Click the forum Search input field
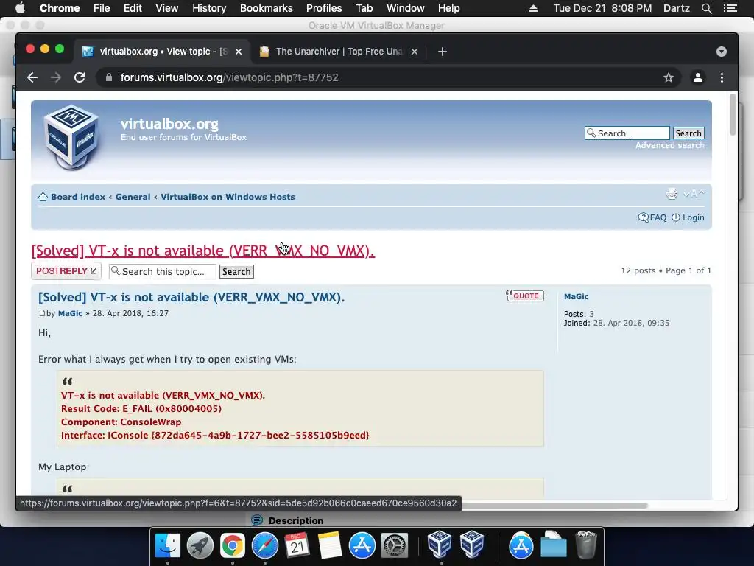This screenshot has height=566, width=754. pos(627,133)
